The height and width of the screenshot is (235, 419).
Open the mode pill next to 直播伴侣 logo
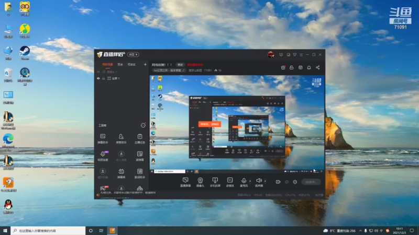coord(133,55)
